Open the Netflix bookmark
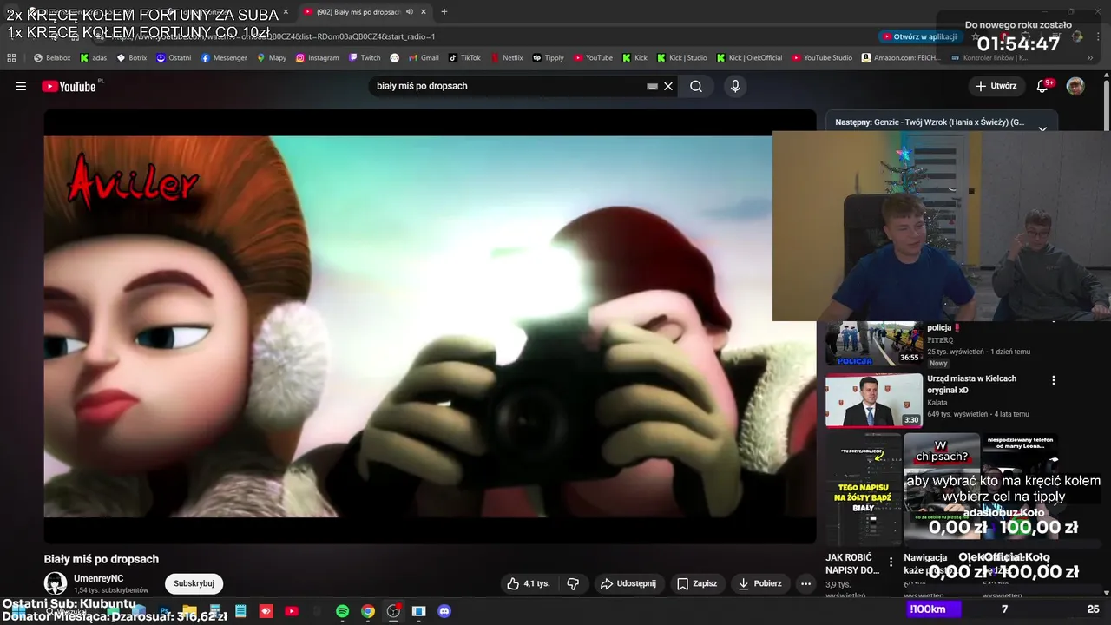The image size is (1111, 625). (x=507, y=57)
